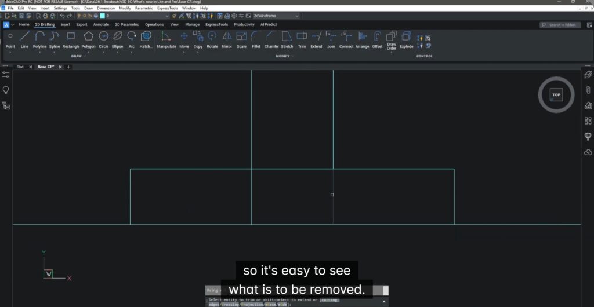Select the Offset tool
The image size is (594, 307).
click(x=377, y=40)
